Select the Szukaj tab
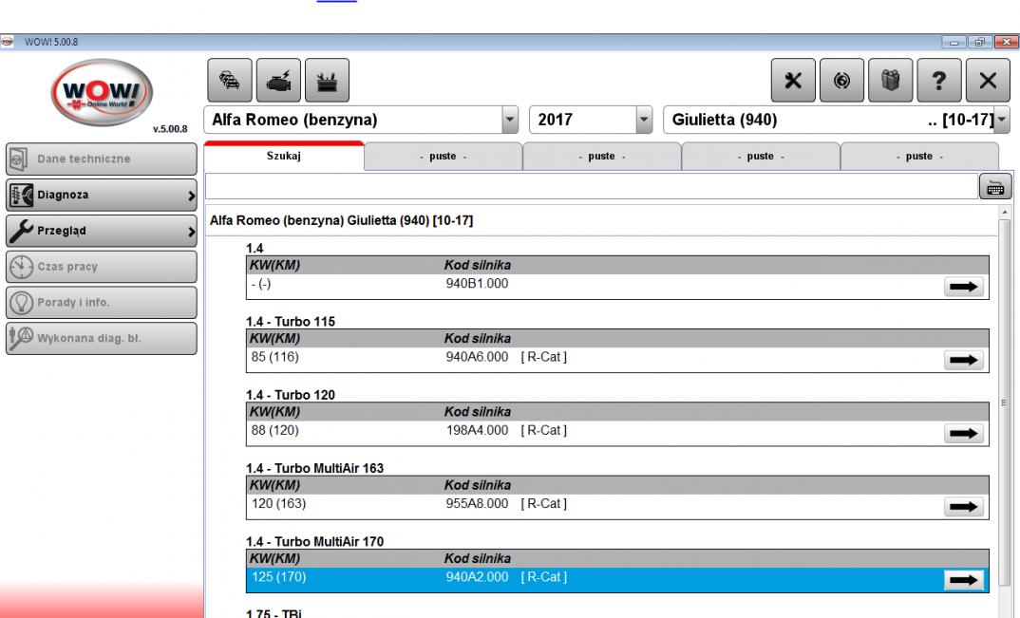The width and height of the screenshot is (1020, 618). [x=284, y=156]
